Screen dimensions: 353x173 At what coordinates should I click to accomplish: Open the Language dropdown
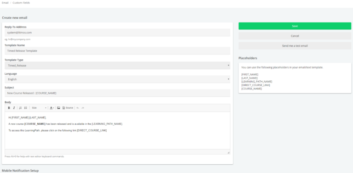[x=117, y=79]
